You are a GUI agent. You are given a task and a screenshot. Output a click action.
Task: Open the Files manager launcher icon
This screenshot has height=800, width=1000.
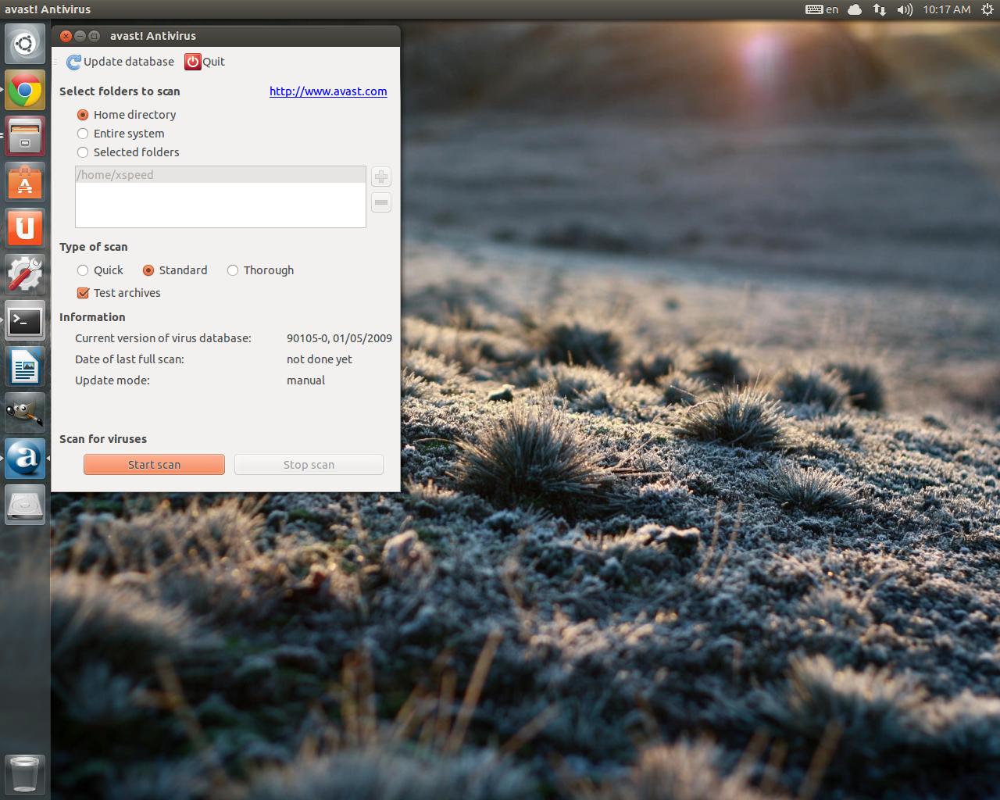coord(25,136)
